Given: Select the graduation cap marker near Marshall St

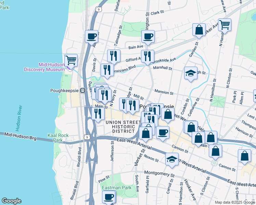Looking at the screenshot, I should click(x=191, y=73).
